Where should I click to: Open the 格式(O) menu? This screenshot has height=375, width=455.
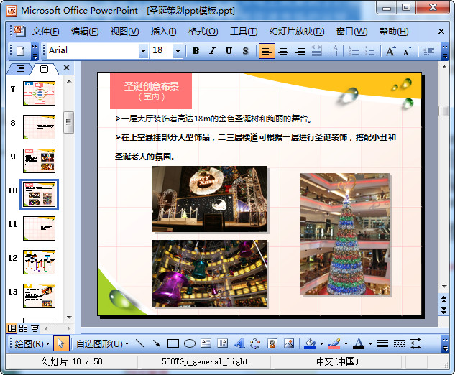coord(203,32)
